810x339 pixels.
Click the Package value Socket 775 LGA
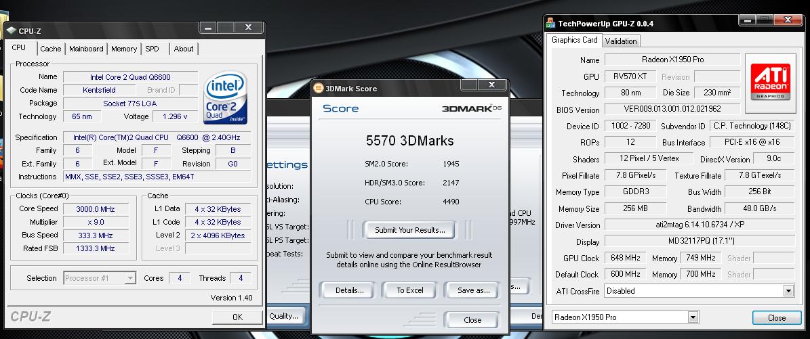pyautogui.click(x=130, y=104)
